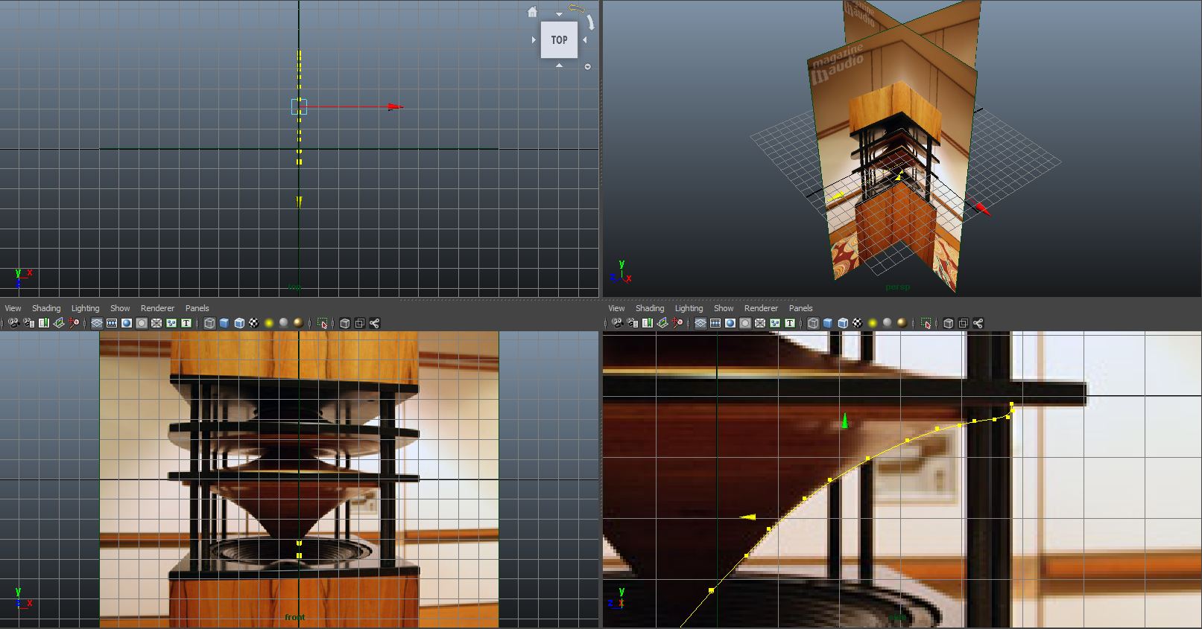This screenshot has height=629, width=1202.
Task: Toggle Field Chart in front panel toolbar
Action: (x=156, y=323)
